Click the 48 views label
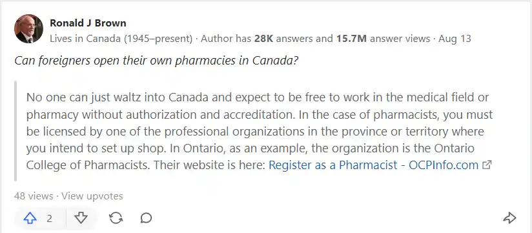This screenshot has height=233, width=532. point(34,196)
